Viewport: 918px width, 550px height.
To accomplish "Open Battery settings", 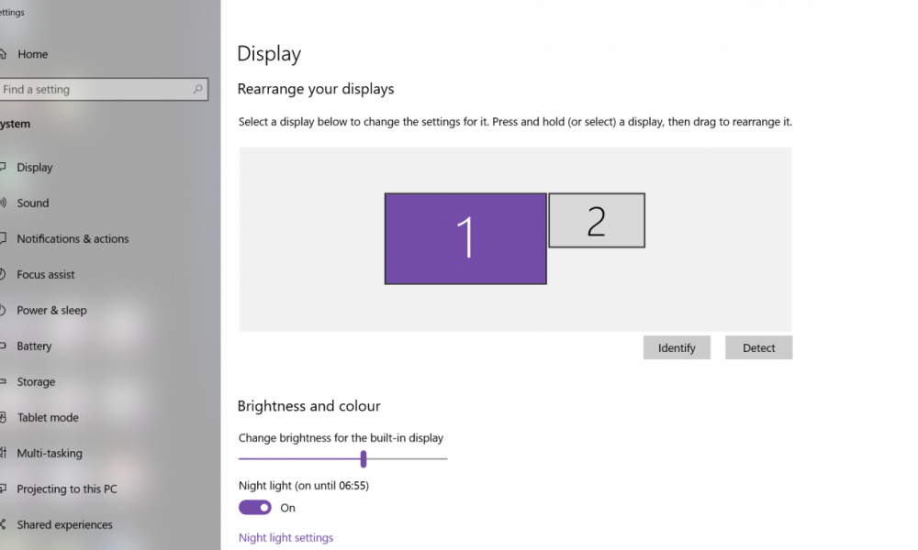I will (x=34, y=346).
